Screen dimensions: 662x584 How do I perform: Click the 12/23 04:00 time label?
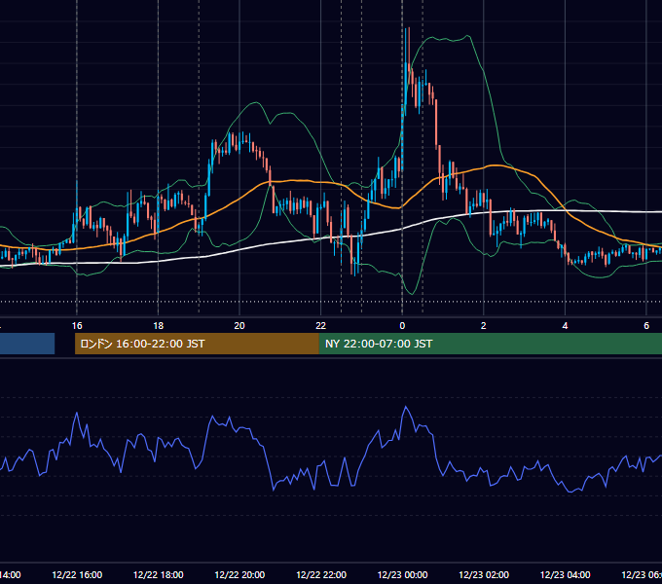click(x=566, y=574)
